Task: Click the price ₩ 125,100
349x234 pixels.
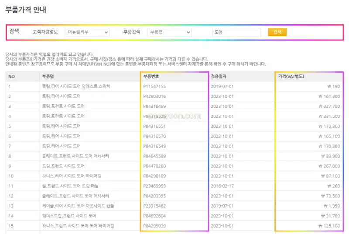Action: click(329, 226)
